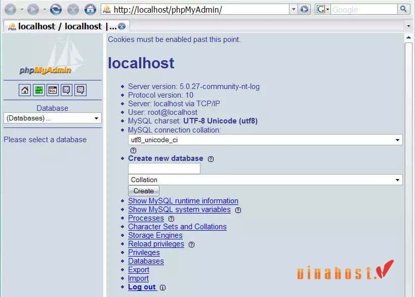Click the 'MySQL connection collation:' label

click(x=175, y=130)
